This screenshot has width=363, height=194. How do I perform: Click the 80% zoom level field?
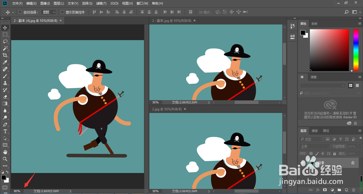[x=17, y=191]
